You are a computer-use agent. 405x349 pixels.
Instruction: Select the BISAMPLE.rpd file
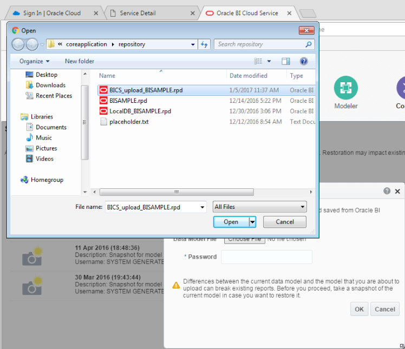(x=206, y=101)
